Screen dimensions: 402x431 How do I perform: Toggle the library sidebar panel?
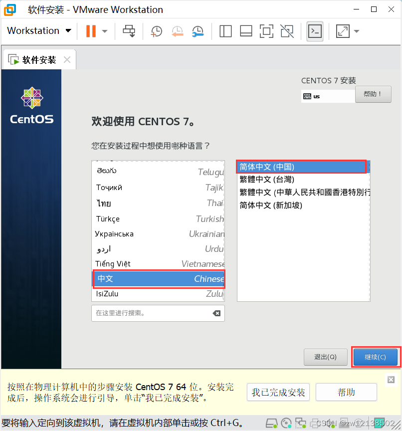tap(225, 31)
